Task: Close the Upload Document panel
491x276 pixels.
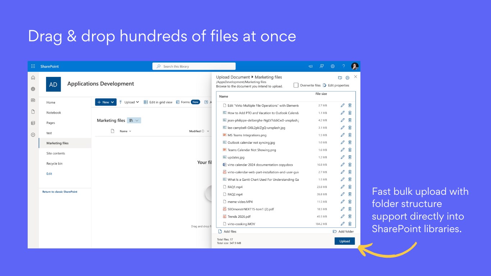Action: [355, 77]
